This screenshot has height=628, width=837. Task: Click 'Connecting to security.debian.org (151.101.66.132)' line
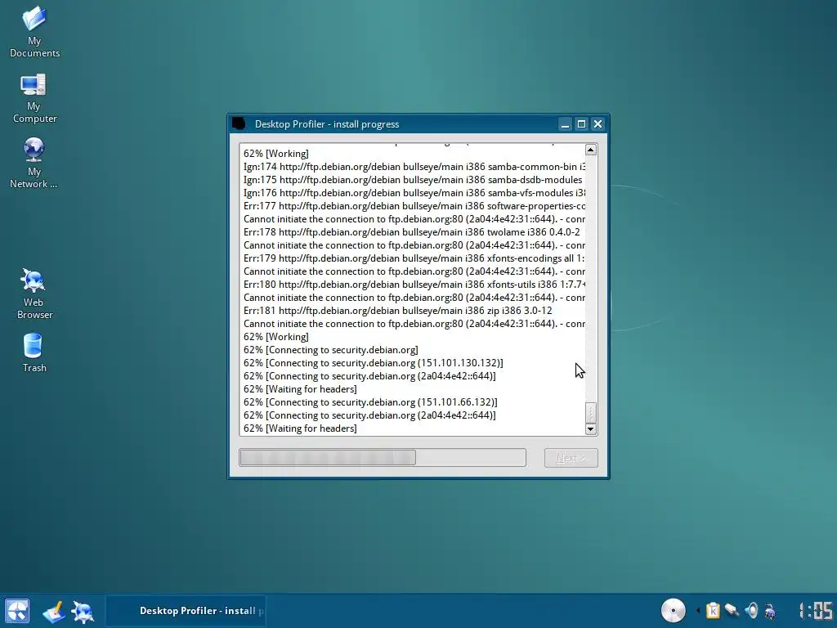(370, 402)
